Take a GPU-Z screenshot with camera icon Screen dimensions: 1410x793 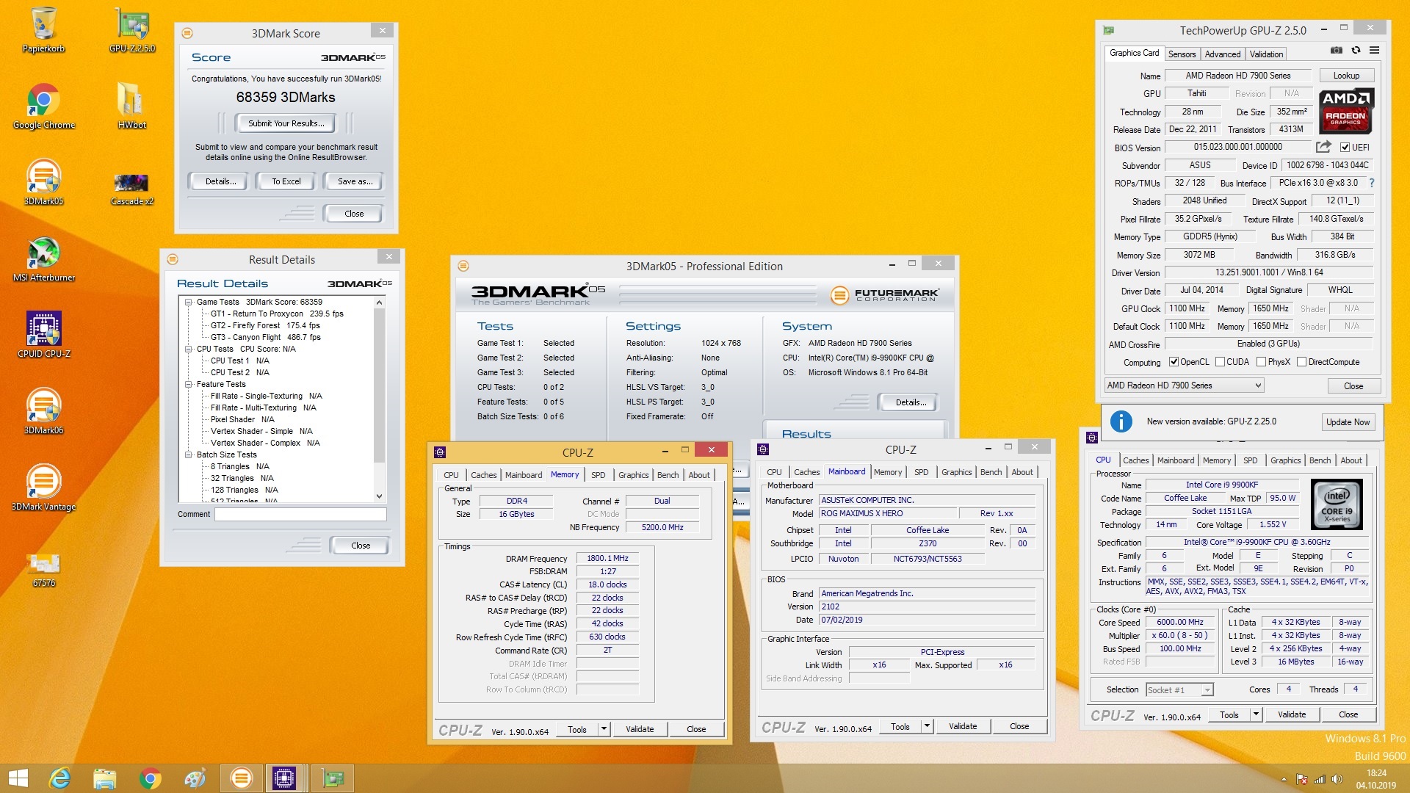pyautogui.click(x=1337, y=51)
